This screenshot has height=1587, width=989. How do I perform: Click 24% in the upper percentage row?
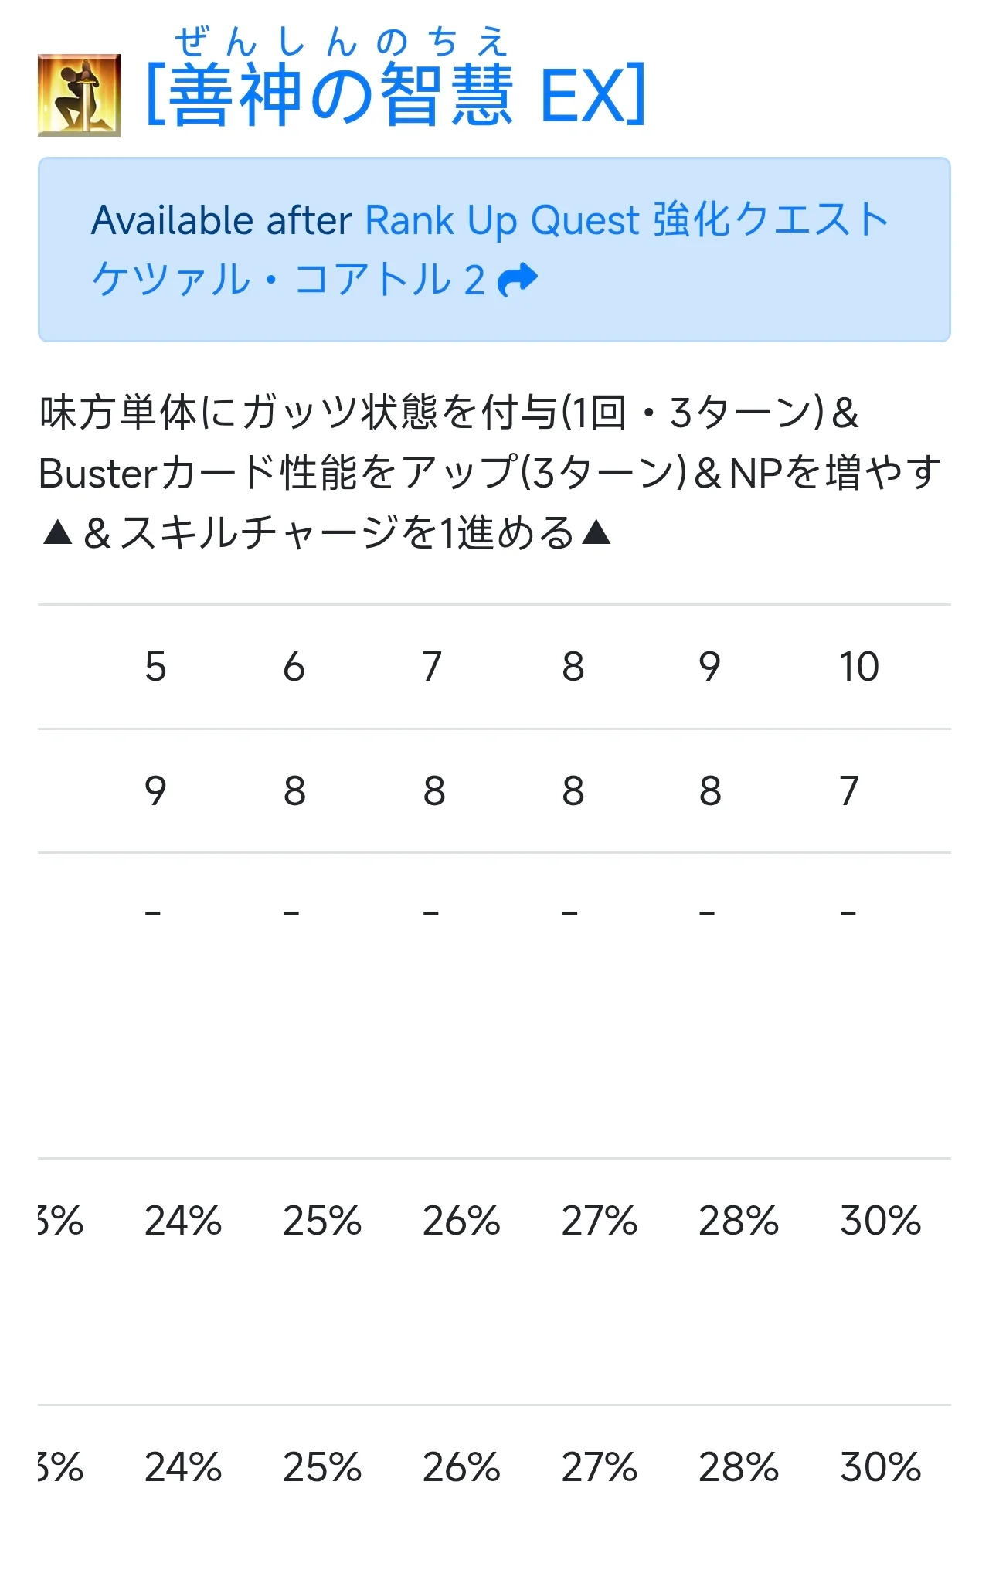pos(183,1221)
